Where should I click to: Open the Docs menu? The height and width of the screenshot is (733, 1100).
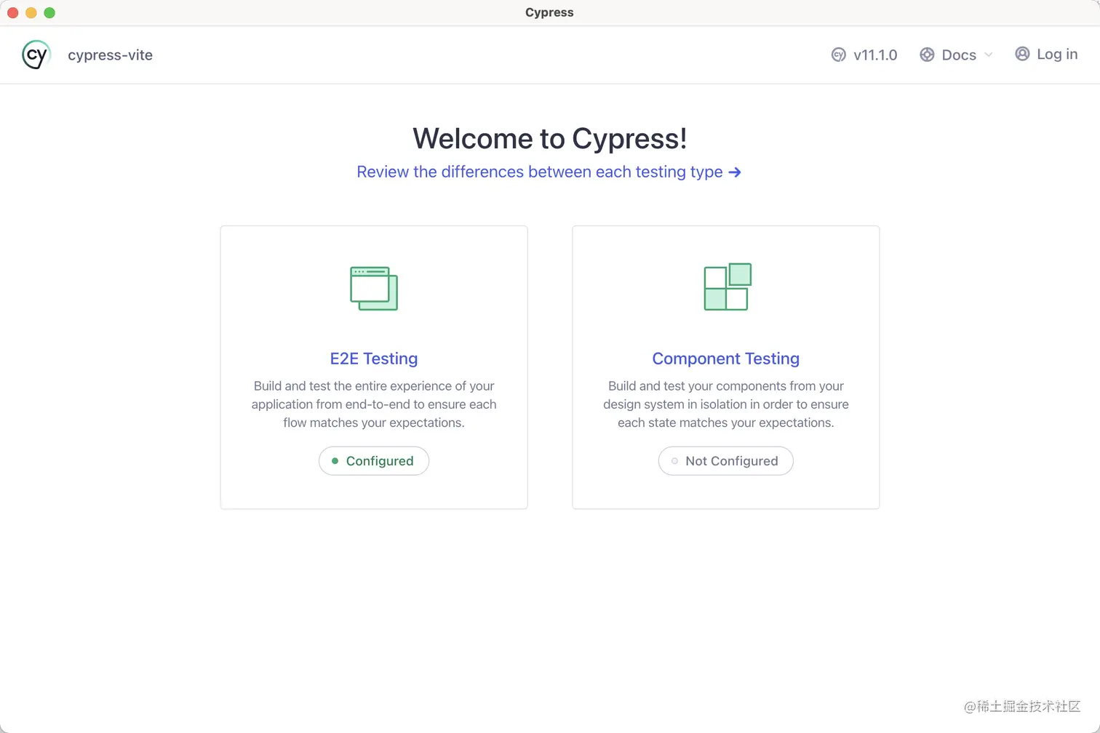click(x=956, y=55)
